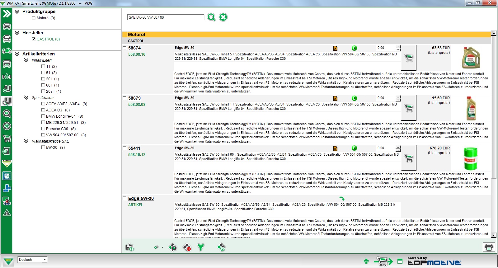Check ACEA C3 (8) specification

click(43, 110)
